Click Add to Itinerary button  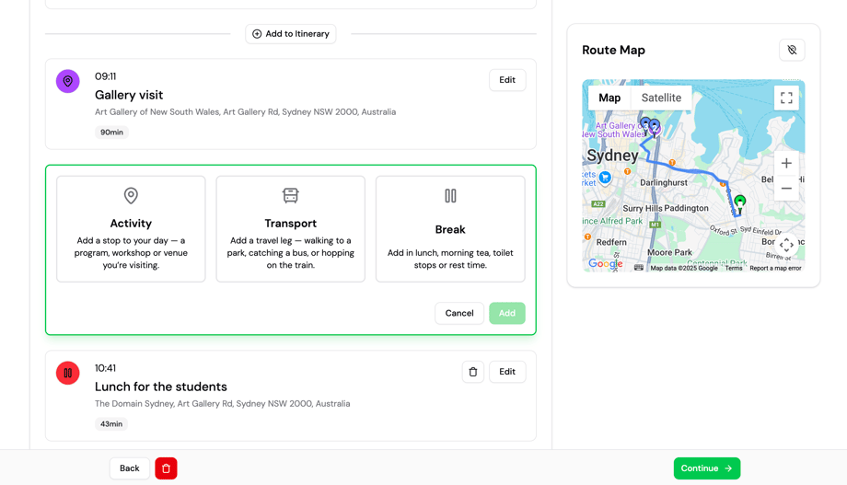pyautogui.click(x=291, y=34)
